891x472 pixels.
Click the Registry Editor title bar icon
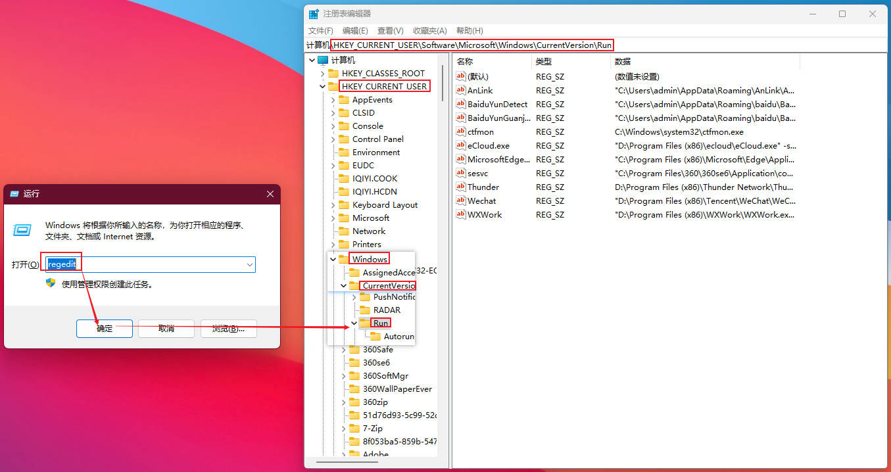click(x=314, y=14)
